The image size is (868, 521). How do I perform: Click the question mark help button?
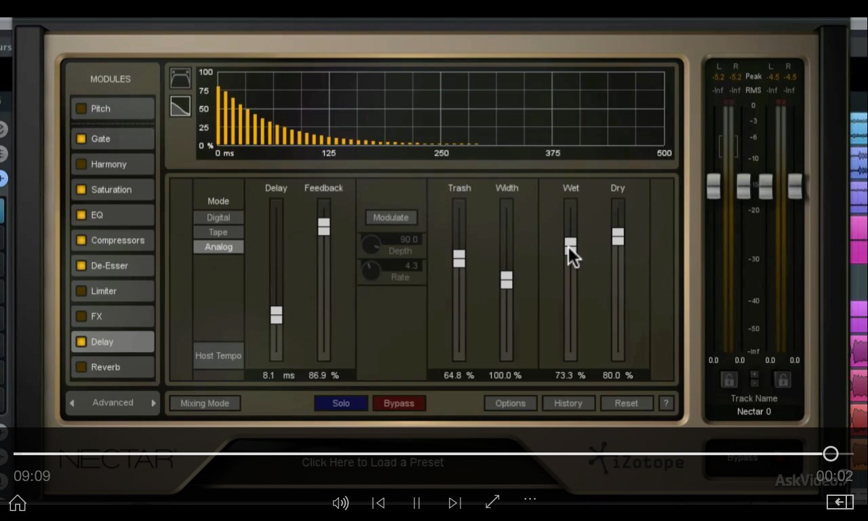(x=666, y=403)
